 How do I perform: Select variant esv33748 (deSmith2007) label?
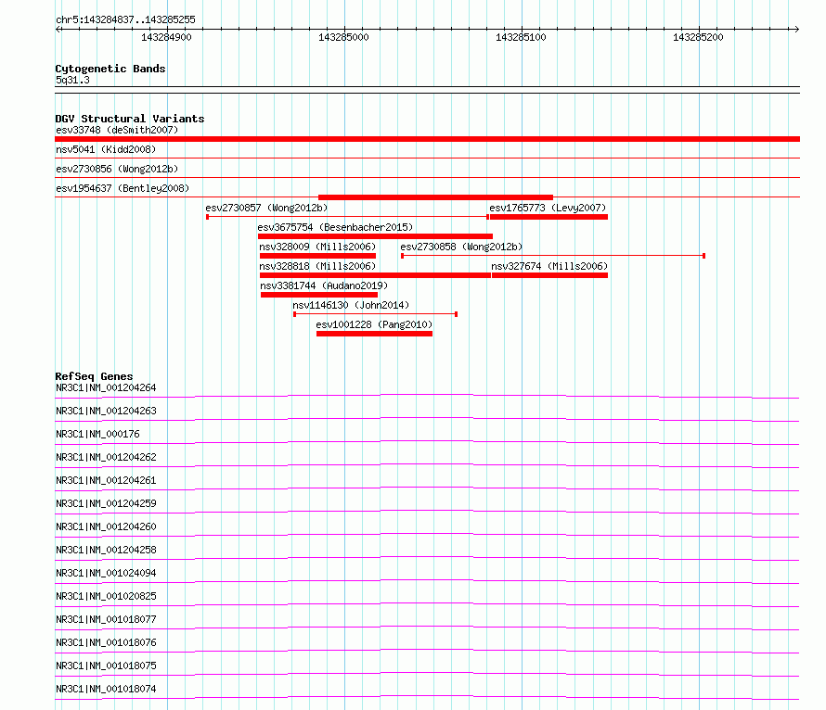(x=117, y=130)
